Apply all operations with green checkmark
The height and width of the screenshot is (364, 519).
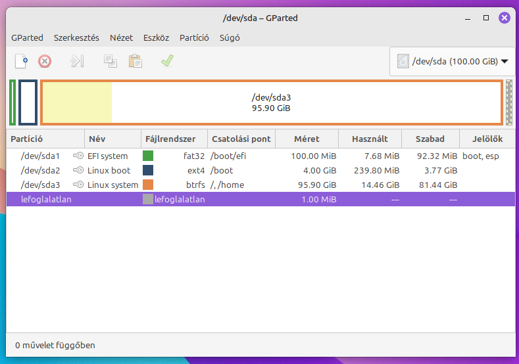pos(167,61)
